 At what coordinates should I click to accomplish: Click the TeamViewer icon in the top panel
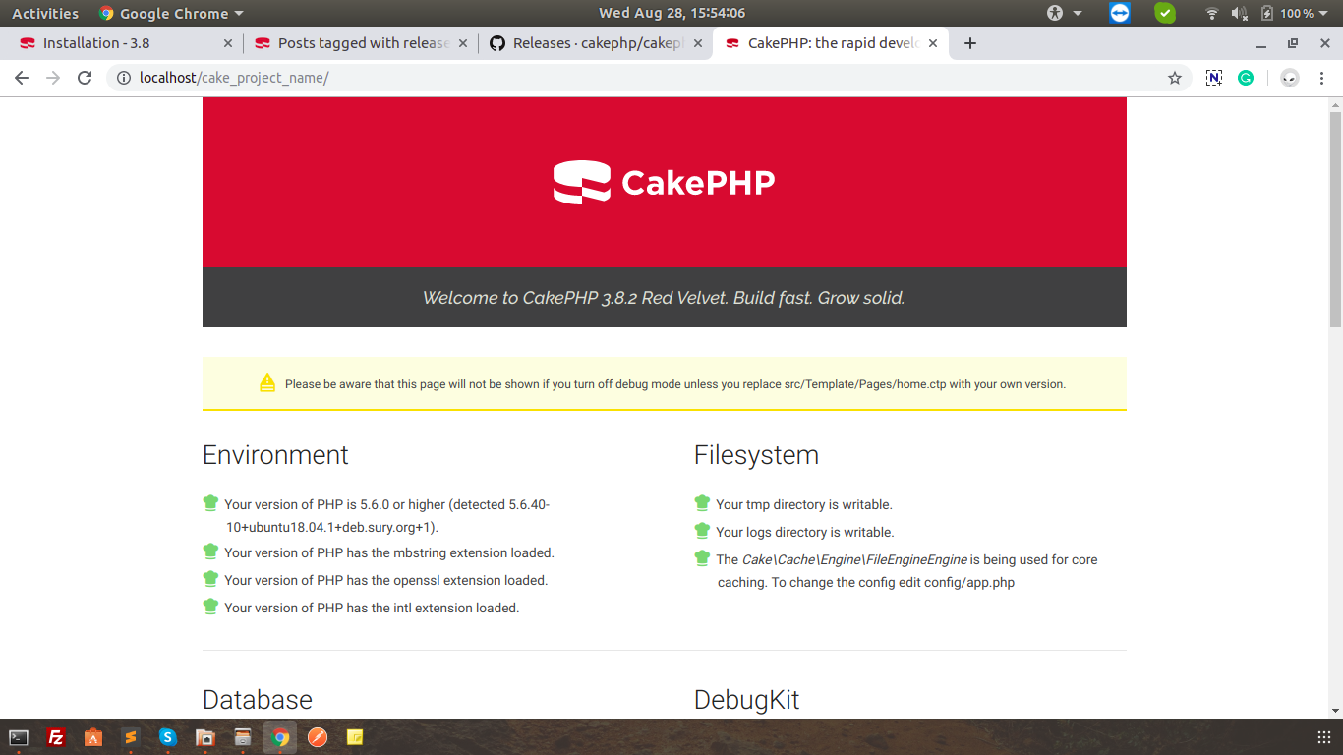1119,14
